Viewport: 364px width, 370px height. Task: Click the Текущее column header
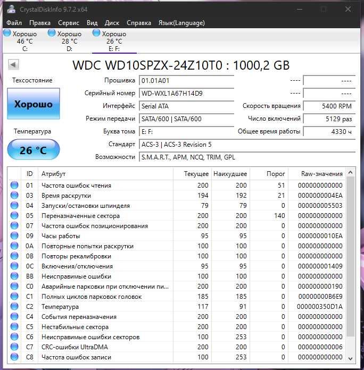click(192, 174)
